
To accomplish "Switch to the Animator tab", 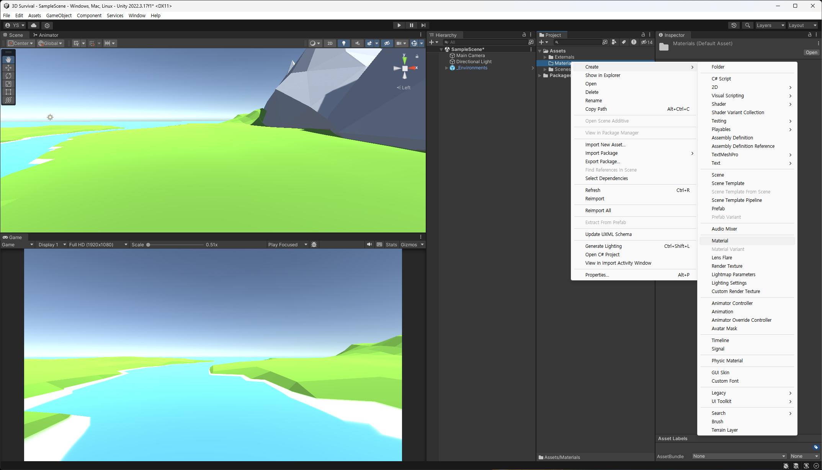I will 46,35.
